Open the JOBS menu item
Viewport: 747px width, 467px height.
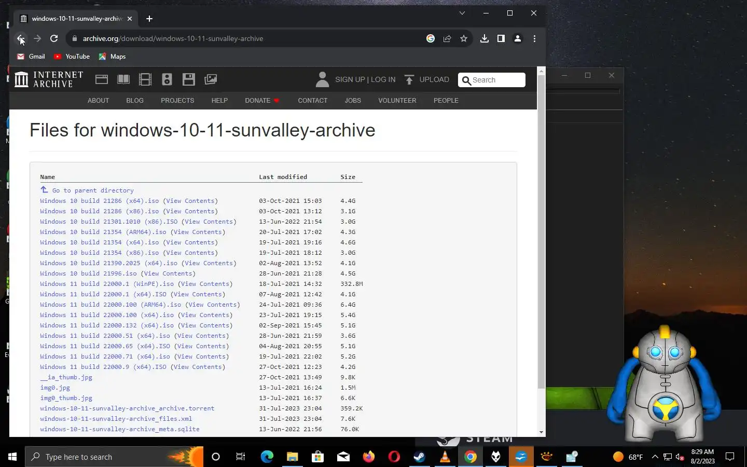tap(353, 101)
